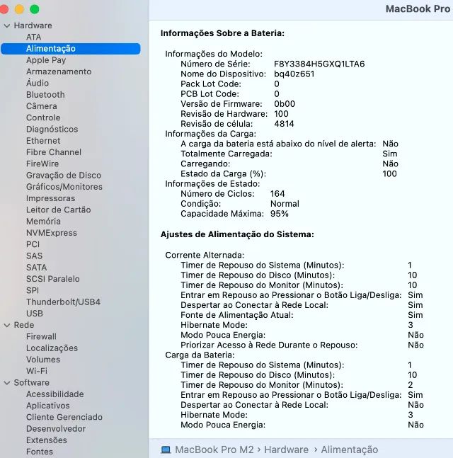Image resolution: width=453 pixels, height=458 pixels.
Task: Collapse the Rede section chevron
Action: click(7, 325)
